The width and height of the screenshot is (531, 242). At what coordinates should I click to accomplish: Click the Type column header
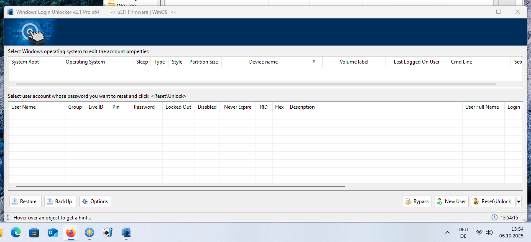tap(160, 62)
